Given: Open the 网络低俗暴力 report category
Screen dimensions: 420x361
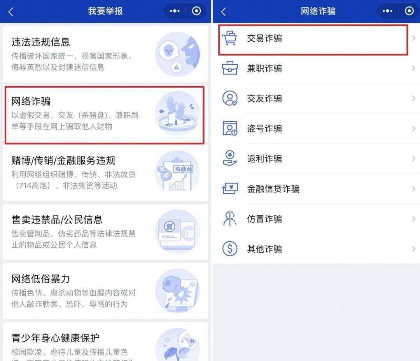Looking at the screenshot, I should pyautogui.click(x=105, y=291).
